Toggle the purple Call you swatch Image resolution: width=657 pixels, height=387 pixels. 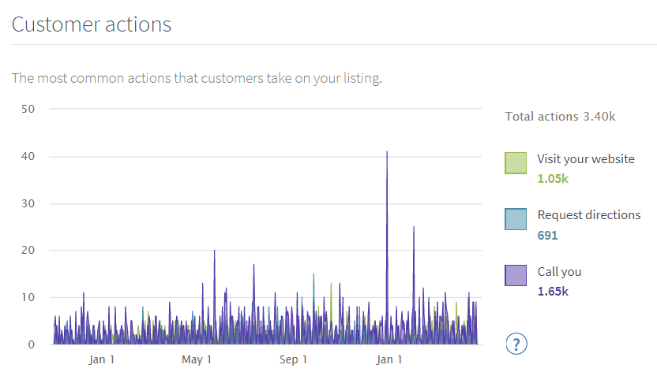[516, 275]
